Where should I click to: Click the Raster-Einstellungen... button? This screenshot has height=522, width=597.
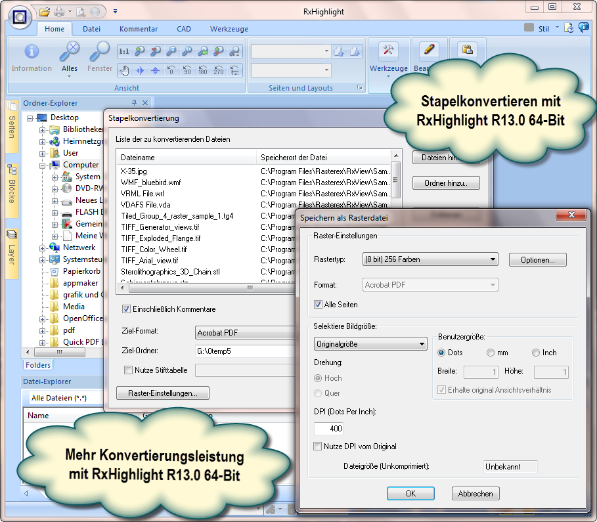162,393
